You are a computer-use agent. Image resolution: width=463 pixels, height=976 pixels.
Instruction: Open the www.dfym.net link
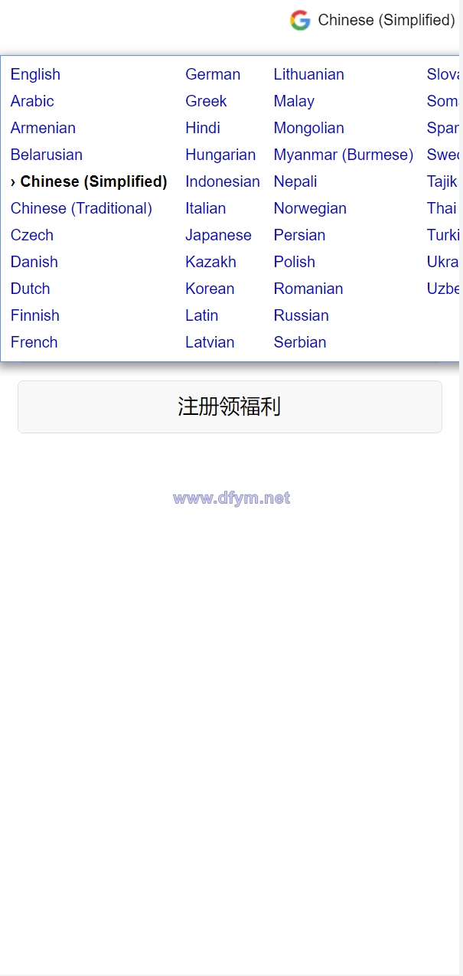tap(231, 498)
